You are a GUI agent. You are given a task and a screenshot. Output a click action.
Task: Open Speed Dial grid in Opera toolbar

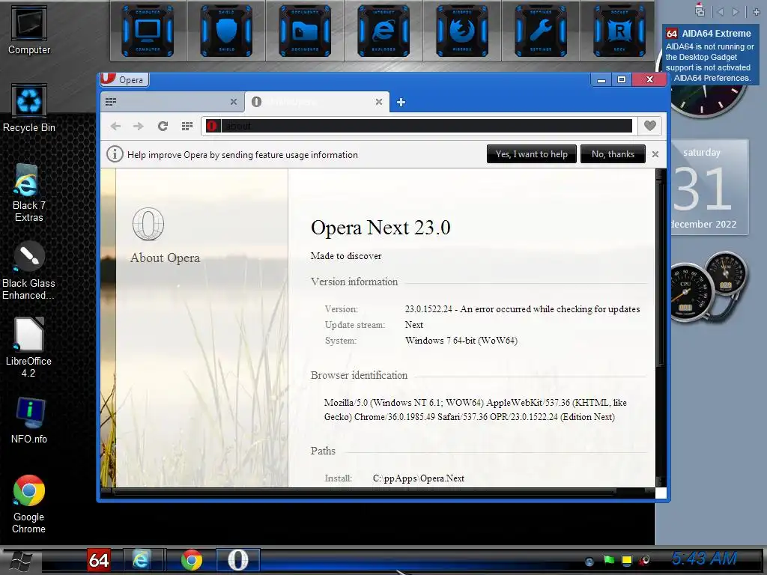[x=187, y=126]
